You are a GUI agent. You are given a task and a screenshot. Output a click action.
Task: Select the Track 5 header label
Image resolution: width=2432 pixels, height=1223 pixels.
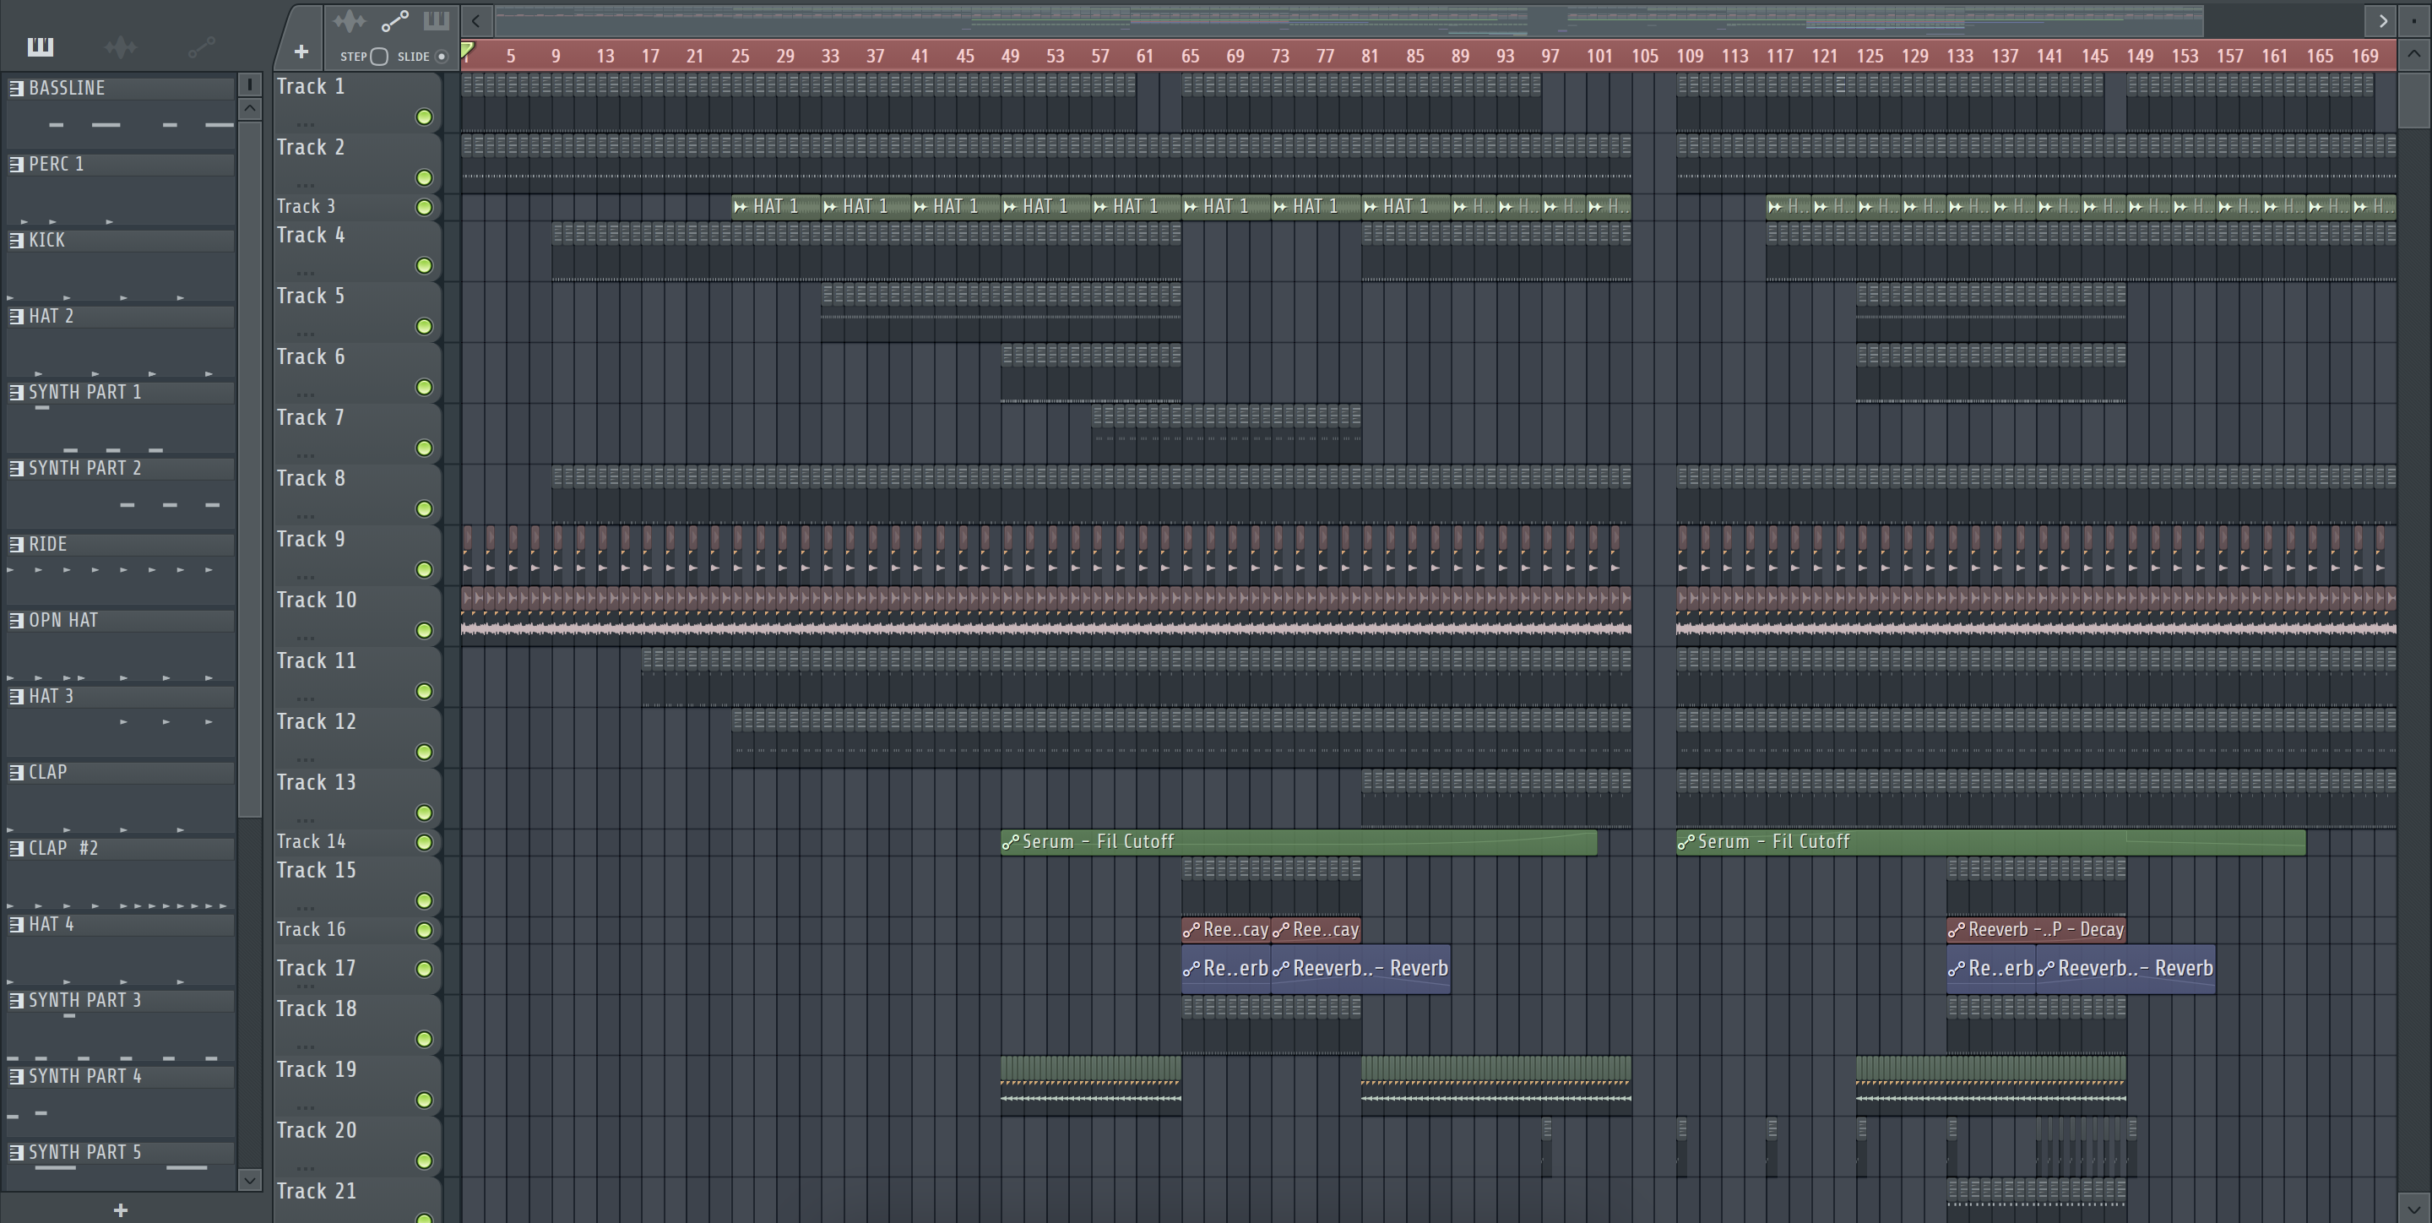[x=311, y=296]
